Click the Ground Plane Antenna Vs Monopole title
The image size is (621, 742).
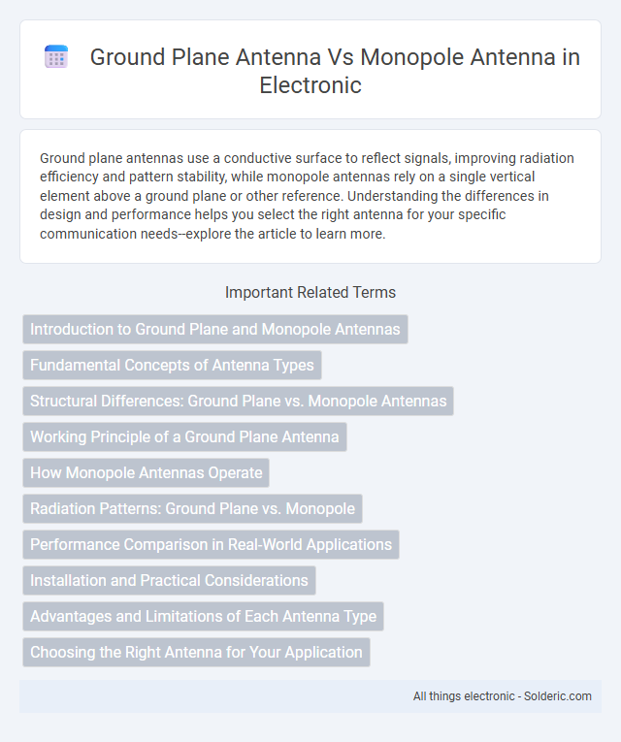335,71
